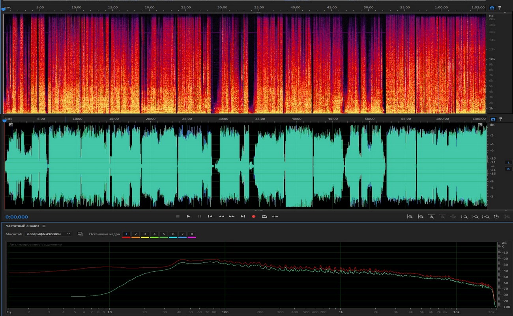
Task: Jump to previous marker with skip-back button
Action: [210, 216]
